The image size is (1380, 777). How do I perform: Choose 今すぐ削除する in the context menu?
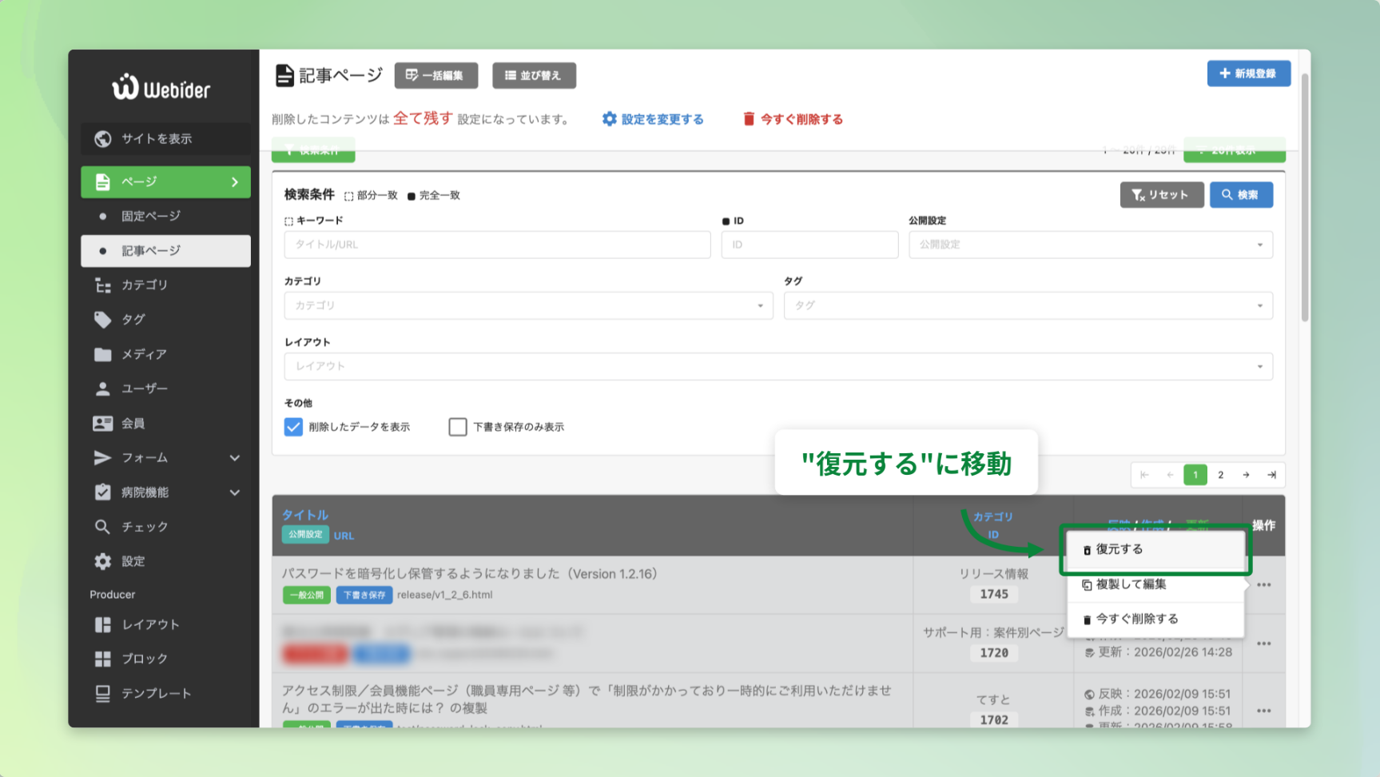point(1155,619)
